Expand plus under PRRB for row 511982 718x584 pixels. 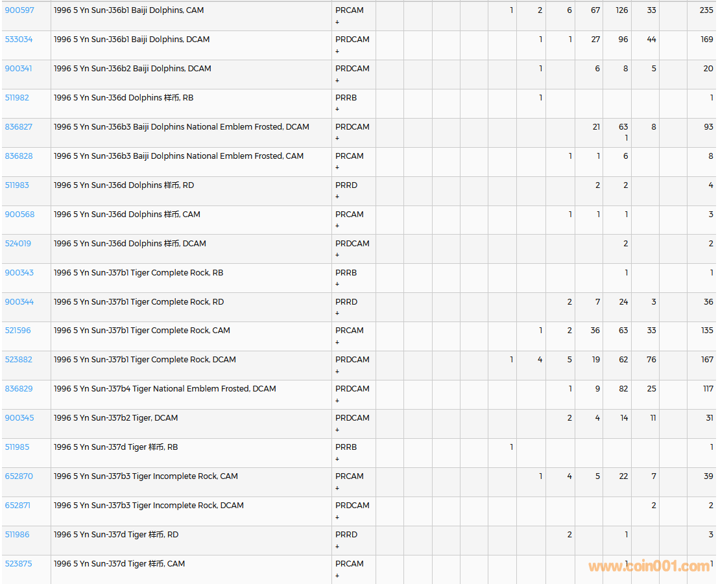point(337,110)
